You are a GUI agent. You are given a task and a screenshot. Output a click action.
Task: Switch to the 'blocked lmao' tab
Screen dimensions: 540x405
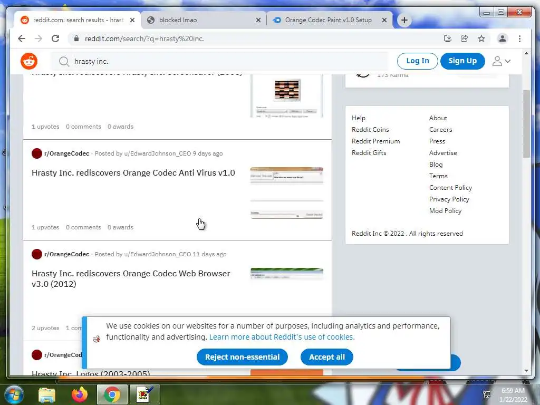click(x=203, y=21)
